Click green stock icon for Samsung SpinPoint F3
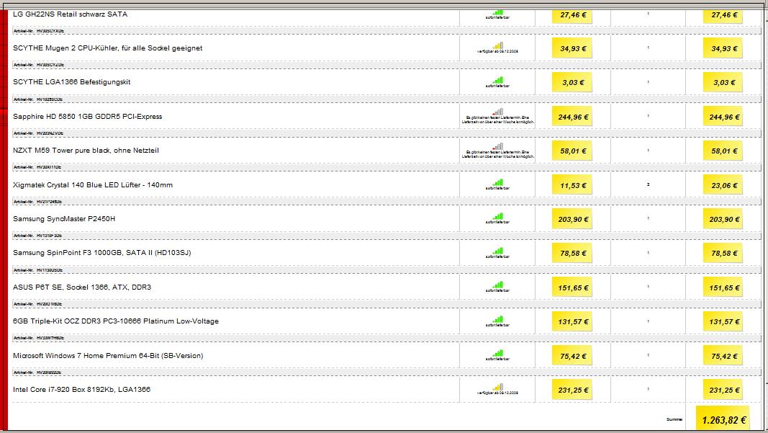Viewport: 768px width, 433px height. click(x=497, y=251)
